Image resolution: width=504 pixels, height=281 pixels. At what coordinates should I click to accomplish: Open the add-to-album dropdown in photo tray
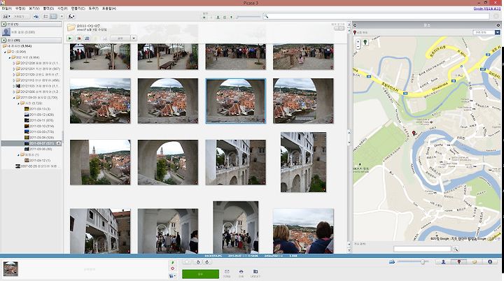(173, 275)
